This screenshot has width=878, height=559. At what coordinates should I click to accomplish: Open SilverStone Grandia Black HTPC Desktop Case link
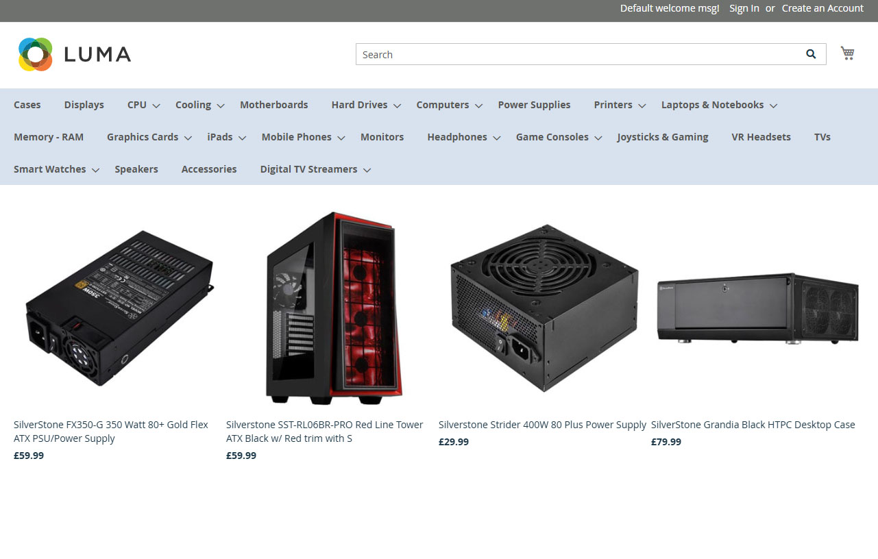click(753, 425)
